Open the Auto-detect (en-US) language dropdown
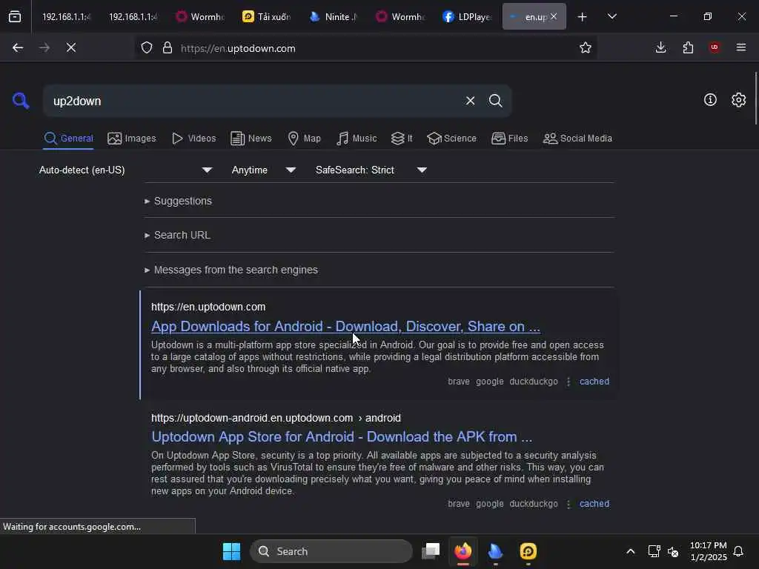Screen dimensions: 759x569 point(126,170)
